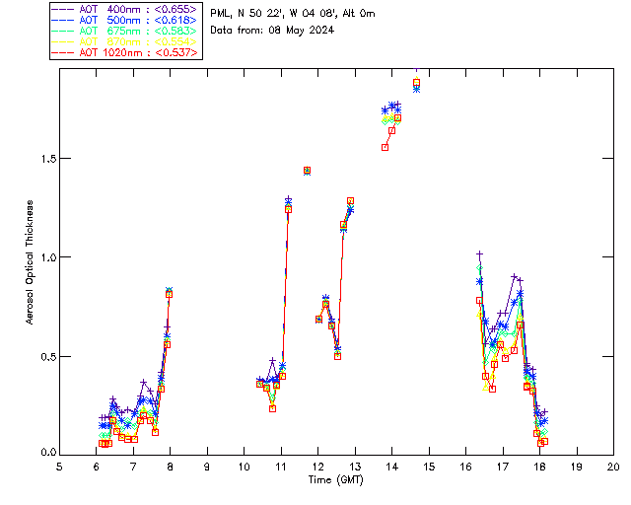Select the 'Data from: 08 May 2024' text

click(x=272, y=31)
